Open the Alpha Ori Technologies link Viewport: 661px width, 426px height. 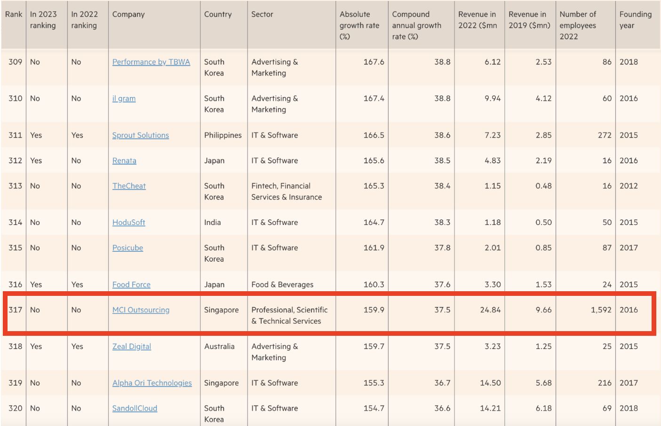tap(152, 383)
